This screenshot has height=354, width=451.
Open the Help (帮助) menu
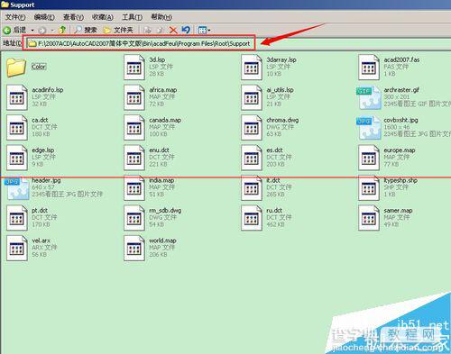click(161, 17)
